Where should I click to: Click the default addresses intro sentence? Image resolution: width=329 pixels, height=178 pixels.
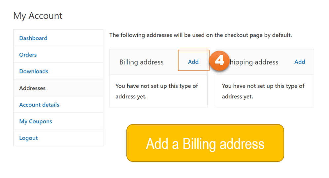click(x=200, y=35)
